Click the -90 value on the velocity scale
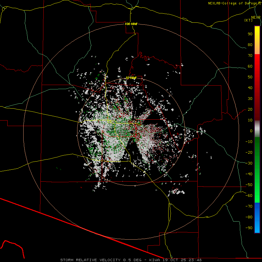Screen dimensions: 262x262 click(x=249, y=228)
